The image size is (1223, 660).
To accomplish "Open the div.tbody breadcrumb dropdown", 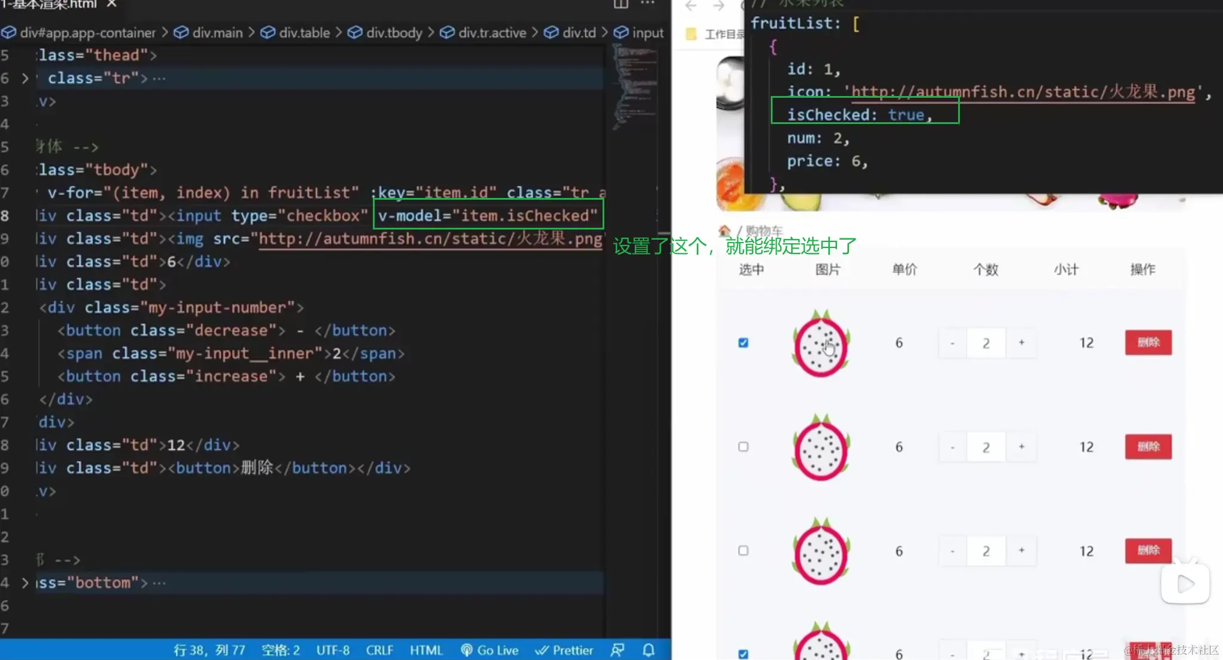I will 394,33.
